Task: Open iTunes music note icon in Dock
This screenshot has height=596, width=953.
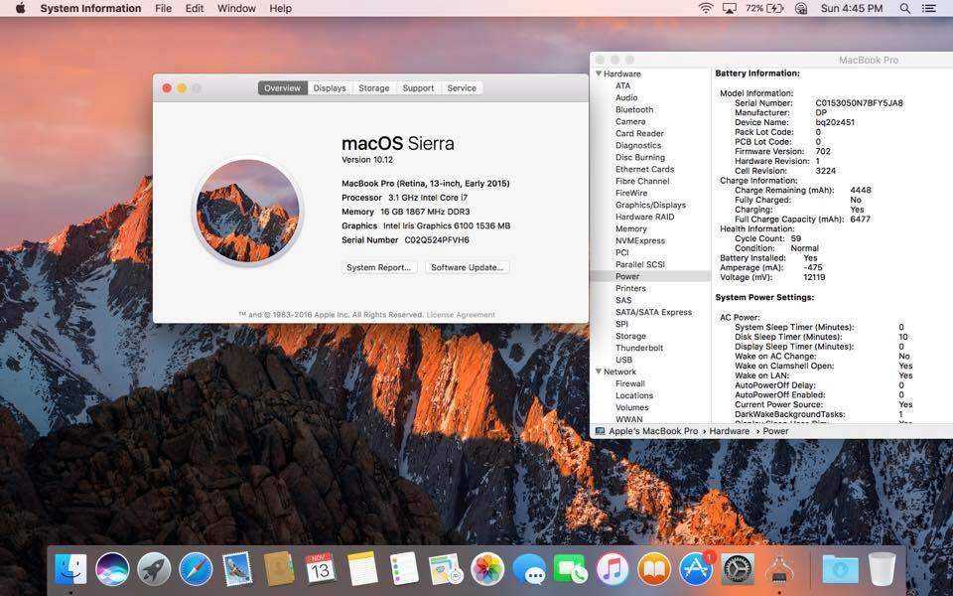Action: [613, 570]
